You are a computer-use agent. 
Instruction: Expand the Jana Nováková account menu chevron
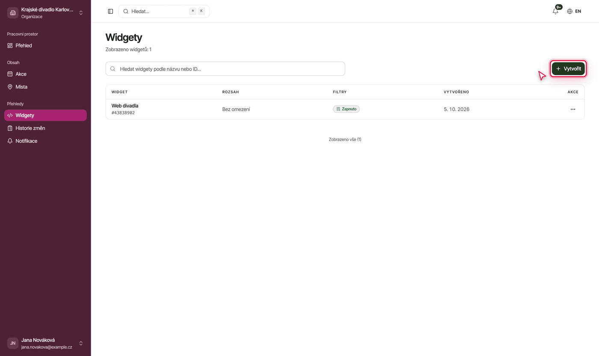tap(81, 343)
